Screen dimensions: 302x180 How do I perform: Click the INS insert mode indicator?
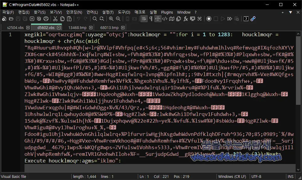click(x=291, y=177)
